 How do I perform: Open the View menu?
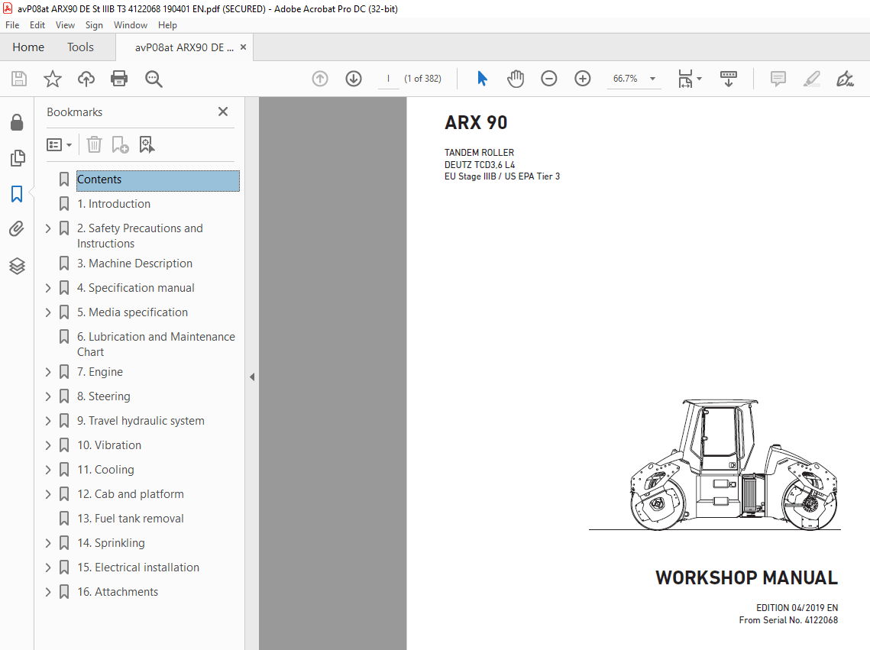coord(65,25)
